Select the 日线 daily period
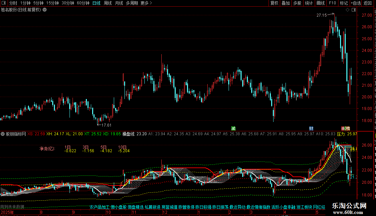 tap(96, 3)
